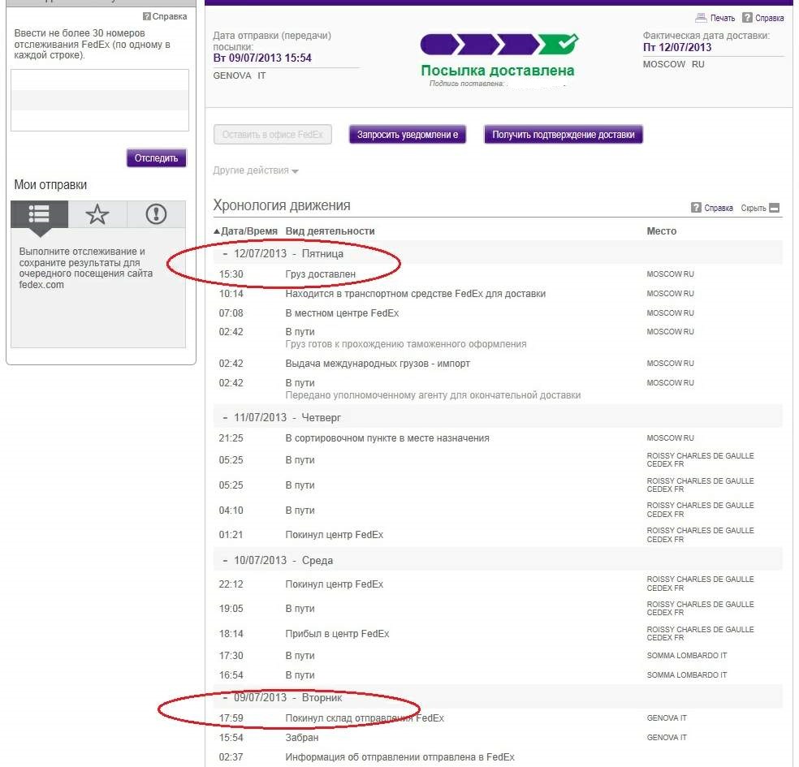Viewport: 799px width, 767px height.
Task: Click the 17:30 SOMMA LOMBARDO IT location
Action: click(x=687, y=656)
